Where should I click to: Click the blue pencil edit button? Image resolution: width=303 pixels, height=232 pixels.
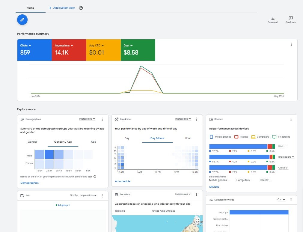pos(22,19)
